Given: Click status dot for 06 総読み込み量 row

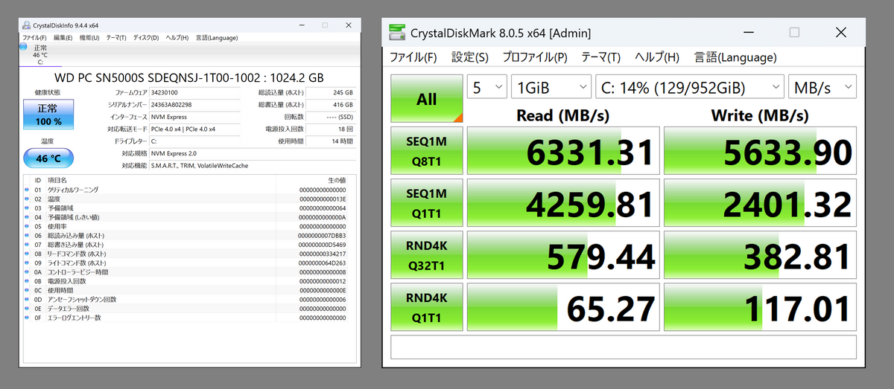Looking at the screenshot, I should 27,235.
